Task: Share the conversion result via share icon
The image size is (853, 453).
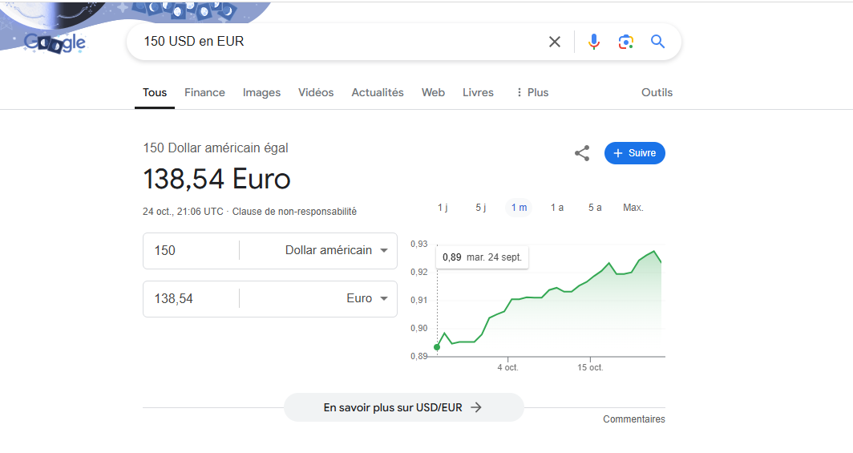Action: tap(582, 153)
